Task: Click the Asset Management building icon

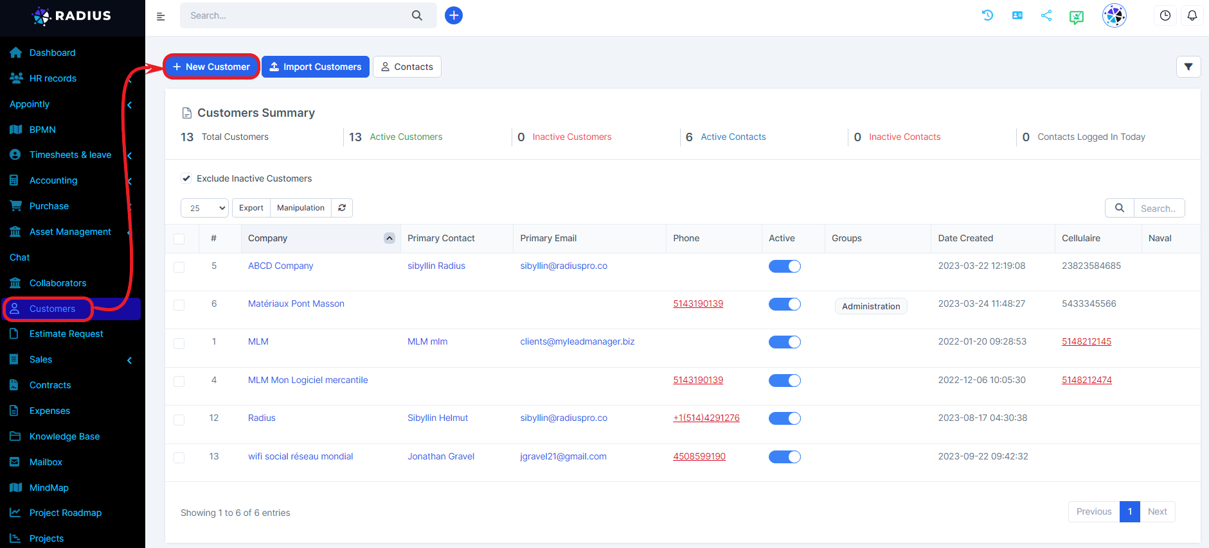Action: point(15,232)
